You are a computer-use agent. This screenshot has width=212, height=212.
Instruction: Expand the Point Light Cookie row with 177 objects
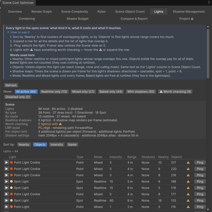(x=6, y=194)
